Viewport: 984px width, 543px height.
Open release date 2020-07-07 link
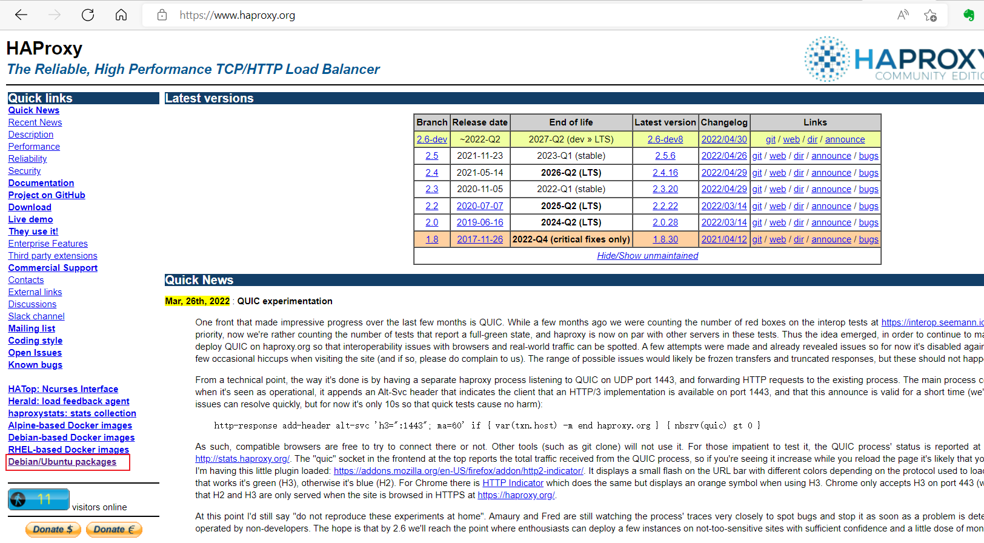pyautogui.click(x=480, y=206)
